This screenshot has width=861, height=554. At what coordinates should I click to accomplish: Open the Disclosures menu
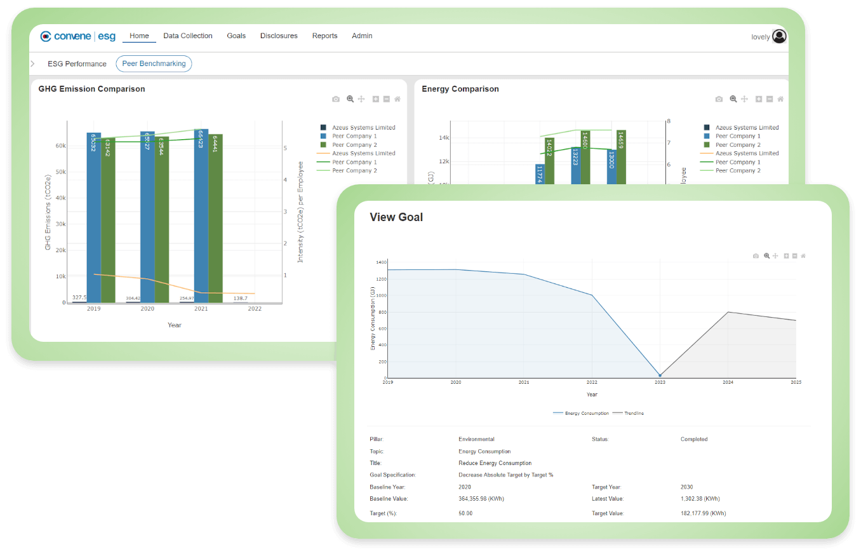pos(279,36)
